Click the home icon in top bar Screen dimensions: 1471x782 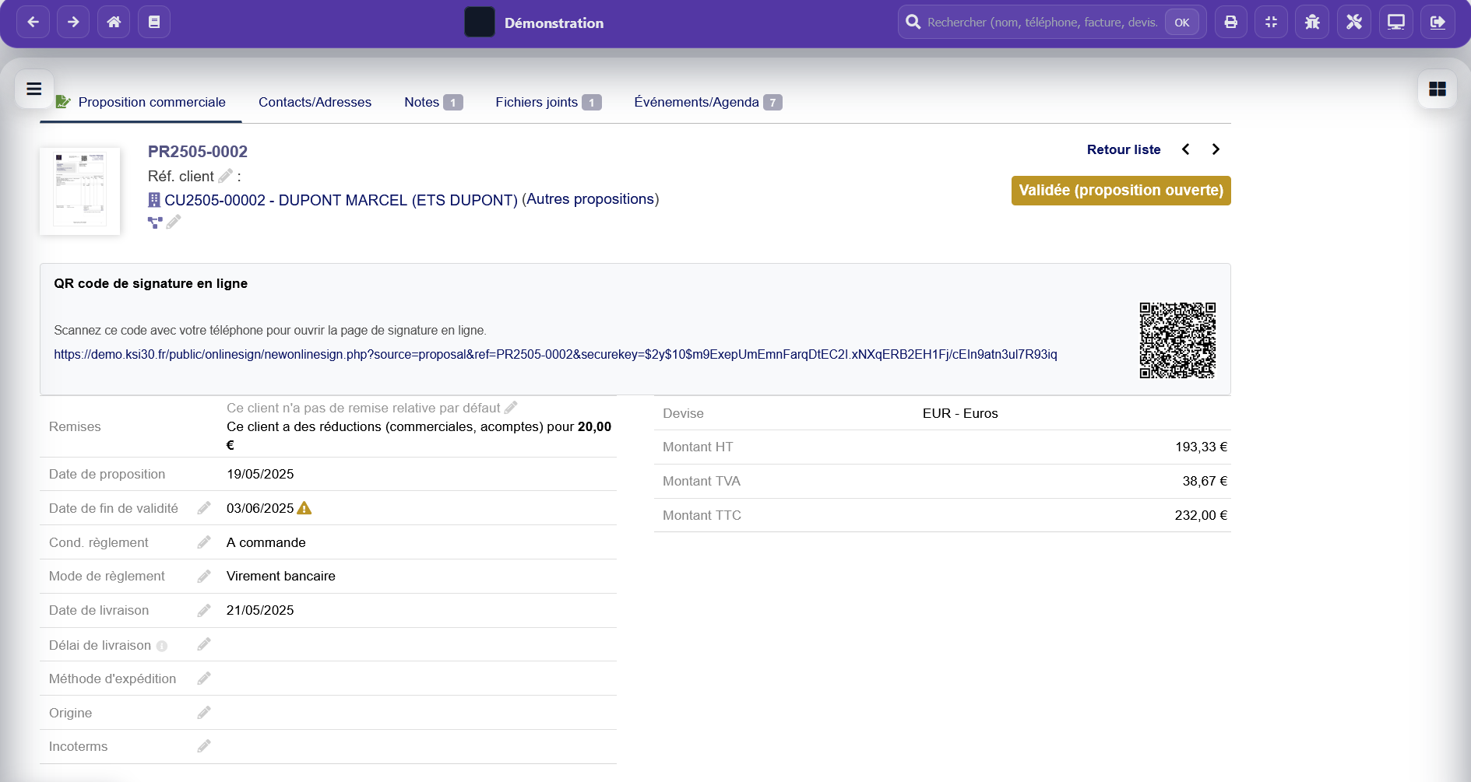(x=114, y=22)
